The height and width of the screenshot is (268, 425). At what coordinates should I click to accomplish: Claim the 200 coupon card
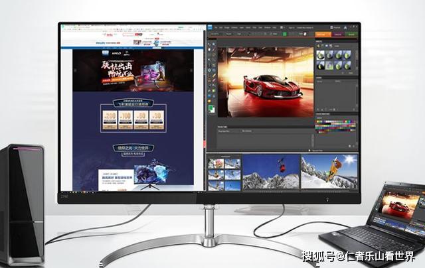pos(110,119)
